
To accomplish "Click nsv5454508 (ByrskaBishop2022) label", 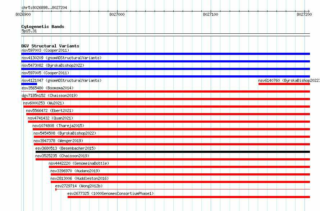I will (65, 133).
